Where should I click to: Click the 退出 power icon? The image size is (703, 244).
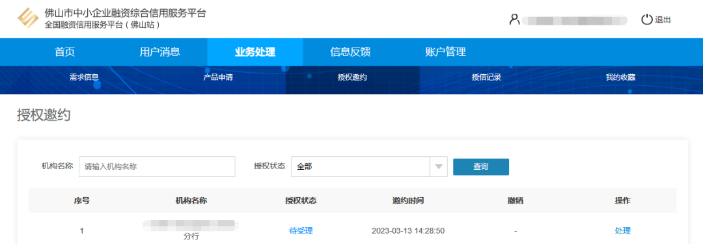tap(646, 20)
